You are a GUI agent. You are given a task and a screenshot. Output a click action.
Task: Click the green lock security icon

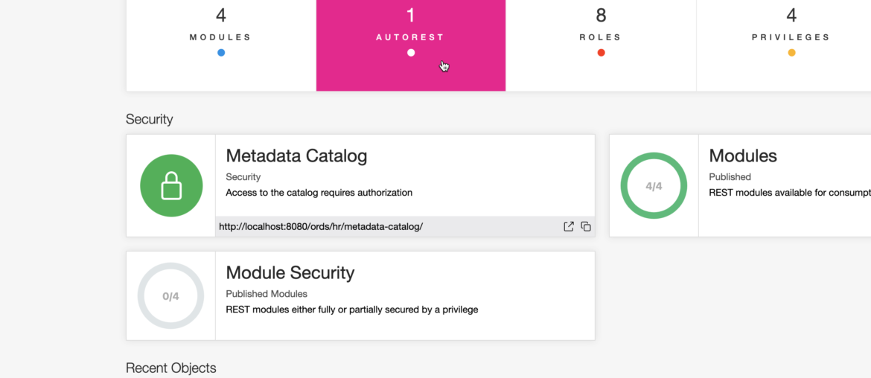[171, 185]
